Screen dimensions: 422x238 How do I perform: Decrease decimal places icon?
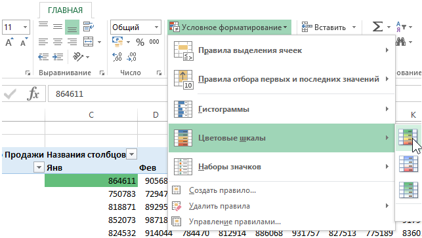(x=132, y=57)
